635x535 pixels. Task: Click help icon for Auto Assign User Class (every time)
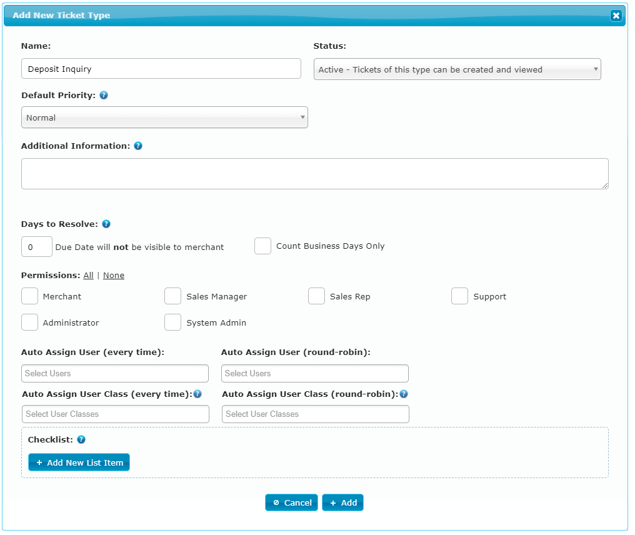point(197,394)
